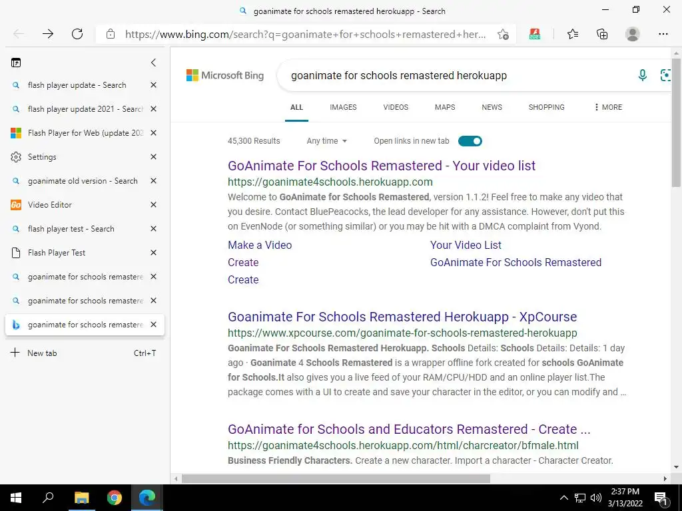Screen dimensions: 682x511
Task: Close the 'flash player update 2021' tab
Action: 153,109
